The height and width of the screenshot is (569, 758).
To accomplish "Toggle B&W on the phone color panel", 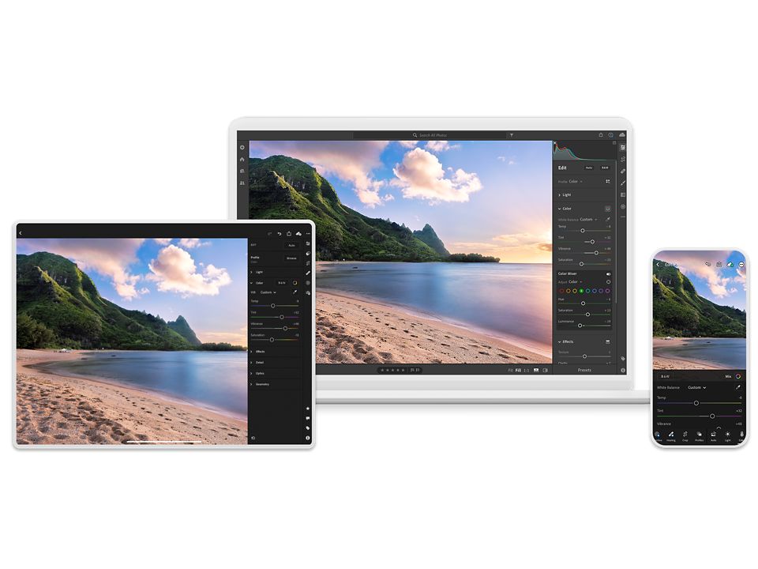I will (x=664, y=376).
